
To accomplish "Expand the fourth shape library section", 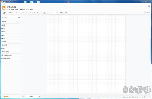I will click(11, 32).
